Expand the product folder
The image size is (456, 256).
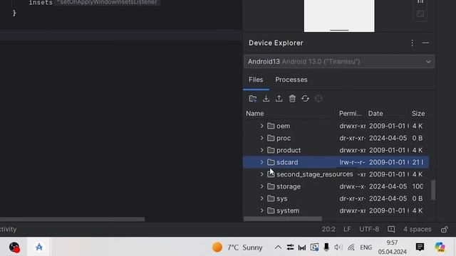click(261, 150)
